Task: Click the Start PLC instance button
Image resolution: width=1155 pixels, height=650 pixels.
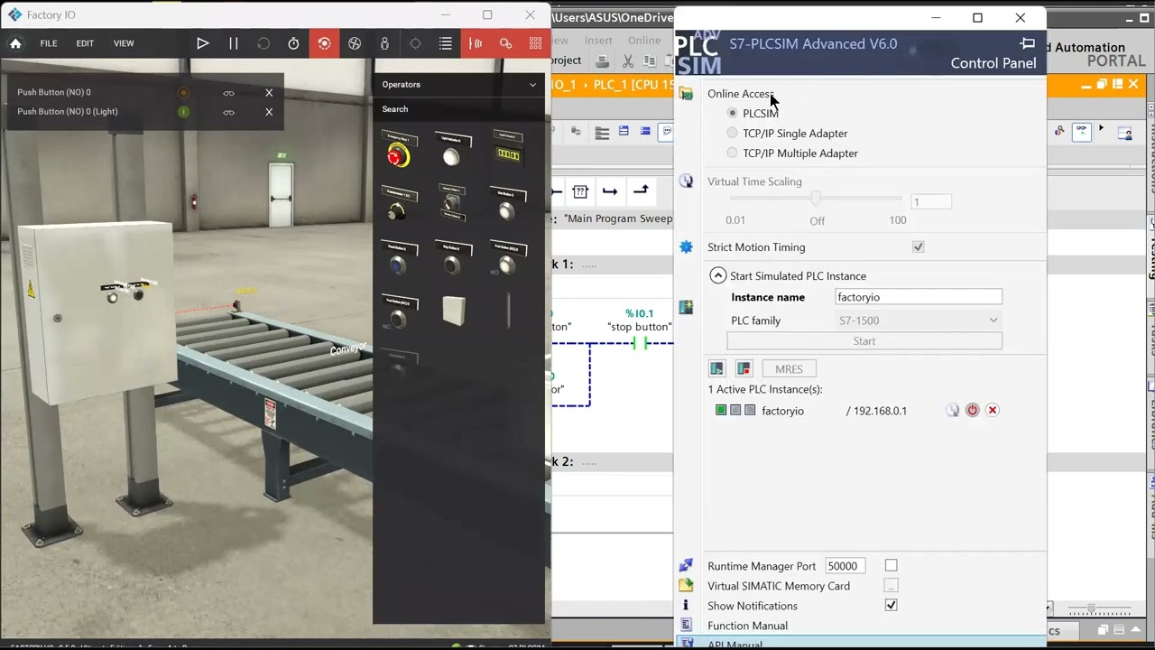Action: coord(864,341)
